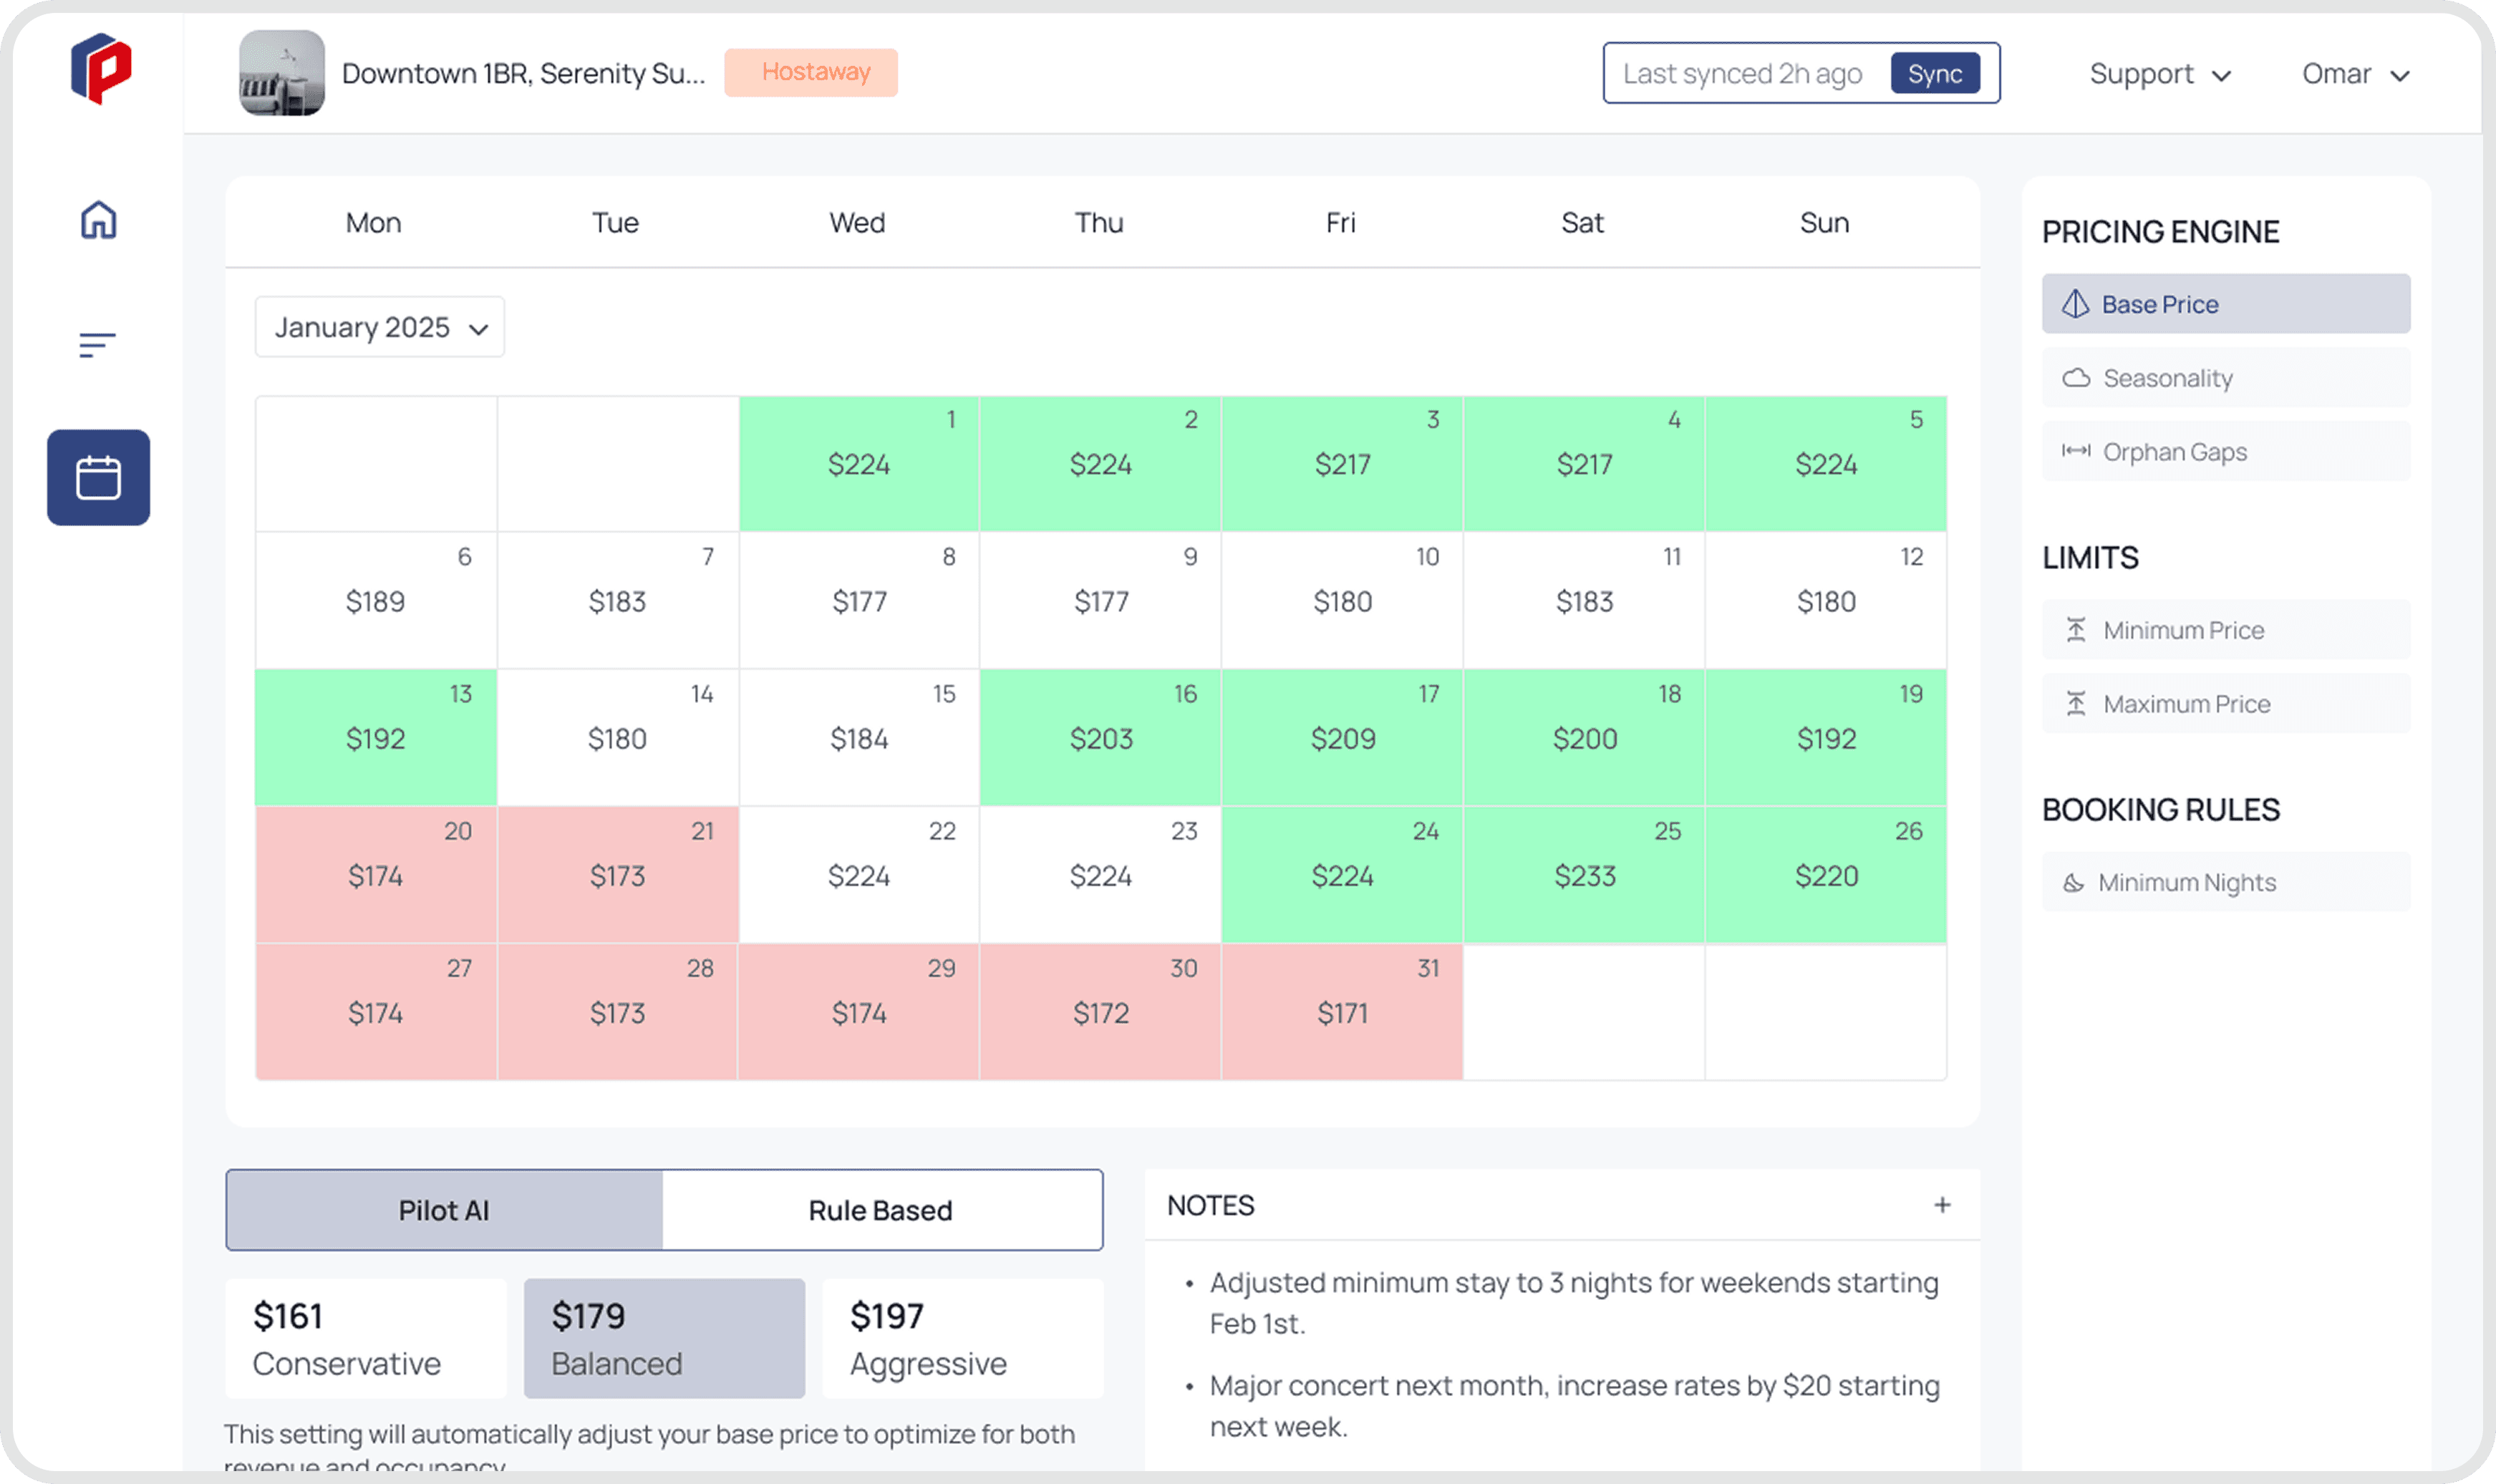This screenshot has width=2496, height=1484.
Task: Open the Minimum Nights booking rule
Action: click(x=2225, y=882)
